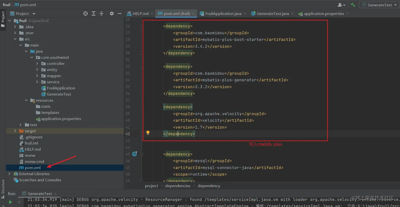Collapse the src folder
400x207 pixels.
click(x=15, y=39)
